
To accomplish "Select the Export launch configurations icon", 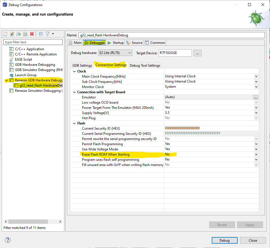I will coord(18,34).
